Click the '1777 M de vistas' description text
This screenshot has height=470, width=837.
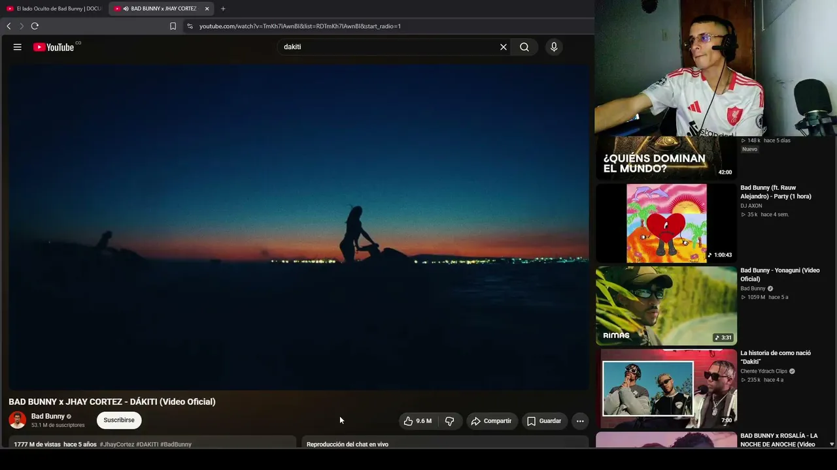point(37,445)
